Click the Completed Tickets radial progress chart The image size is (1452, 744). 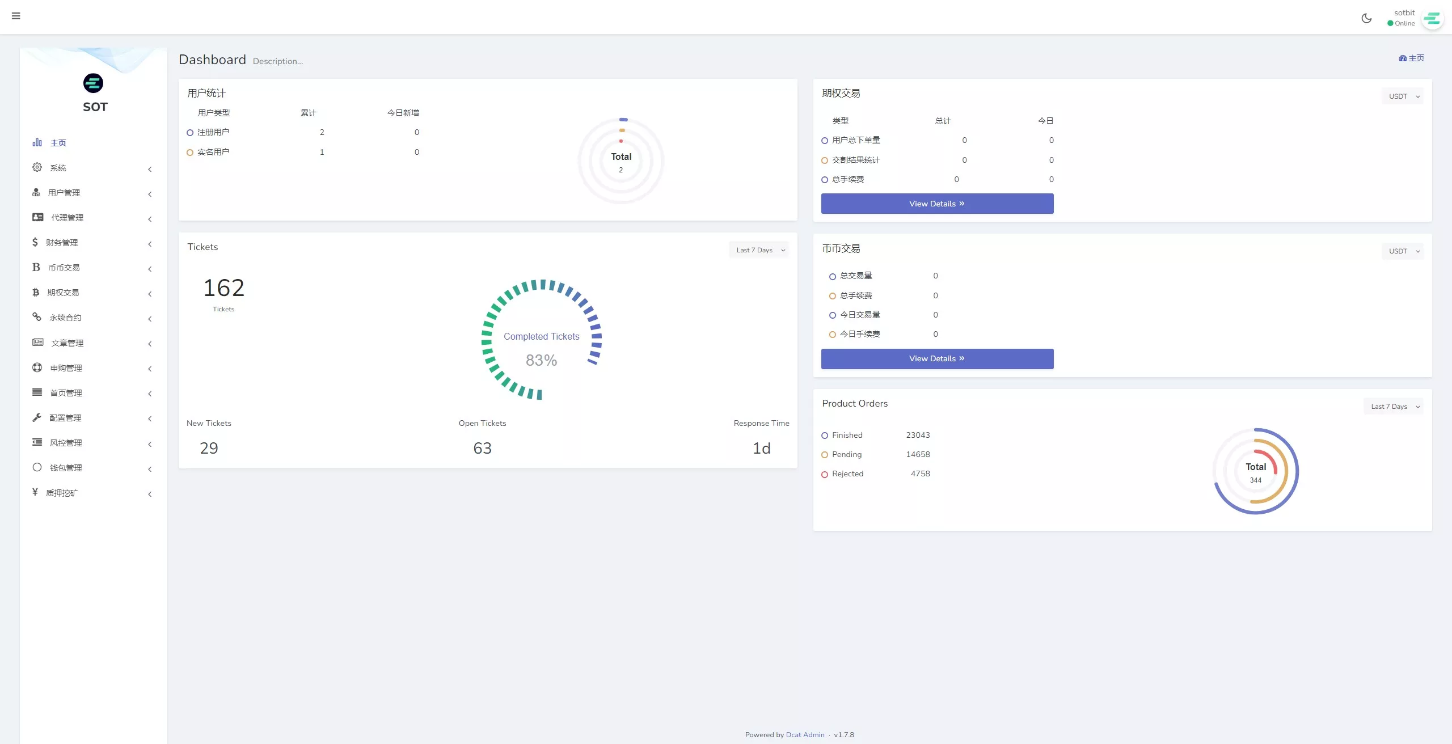coord(541,340)
